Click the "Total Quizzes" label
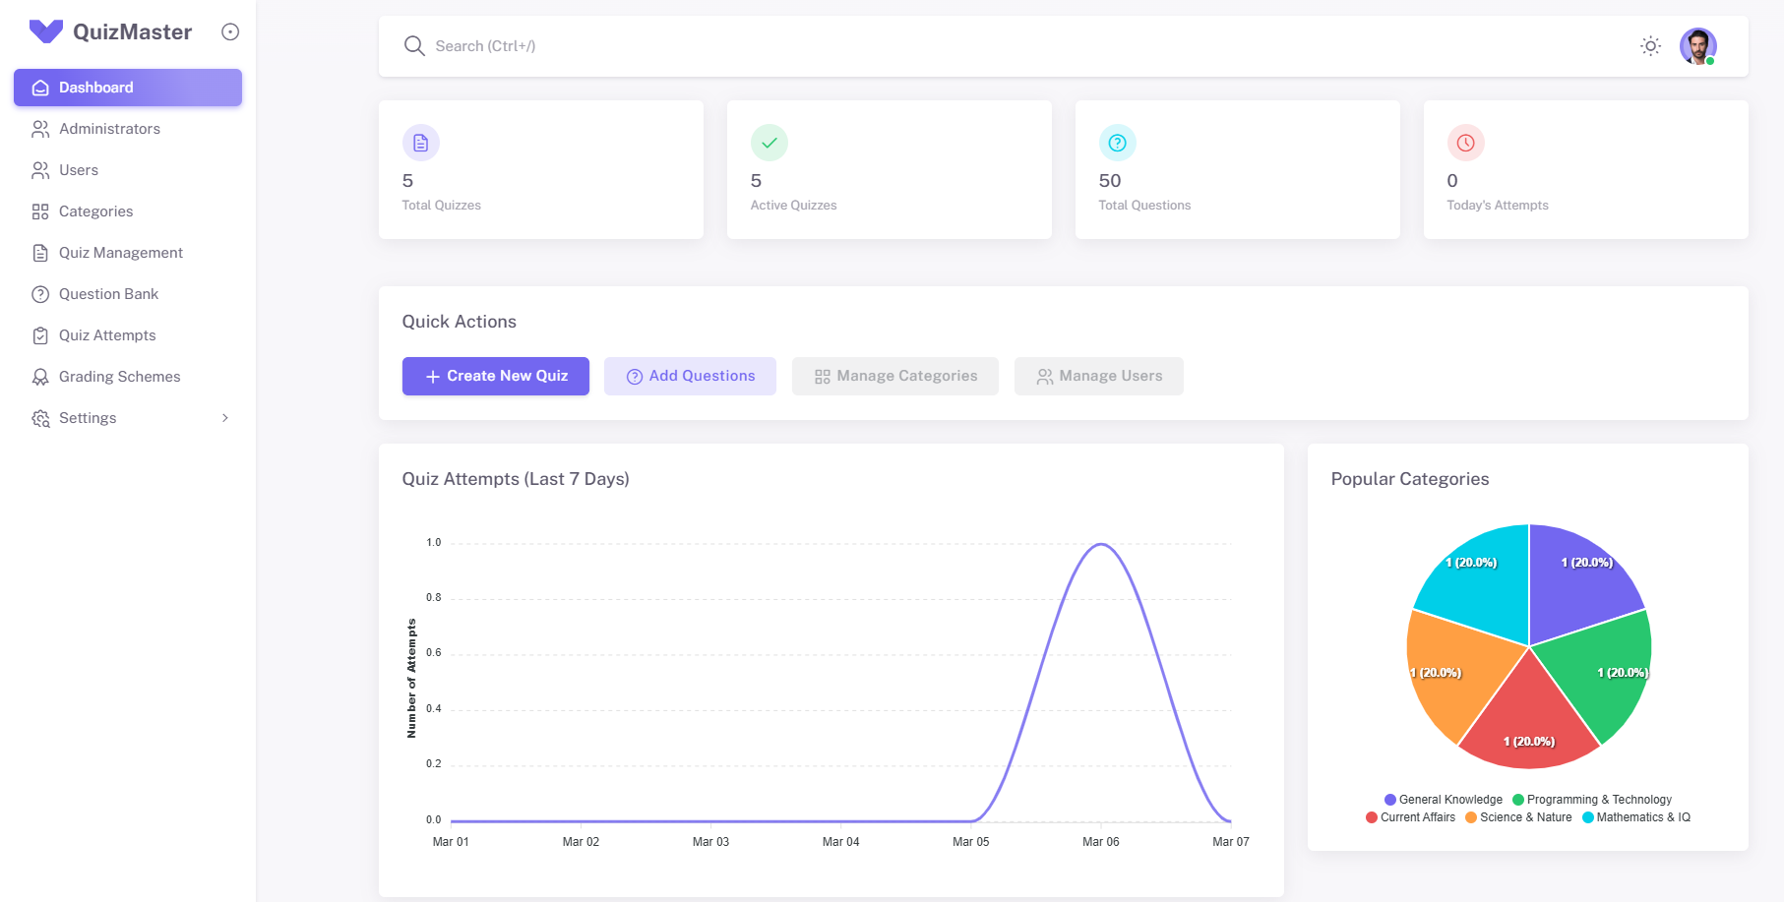1784x902 pixels. (442, 206)
